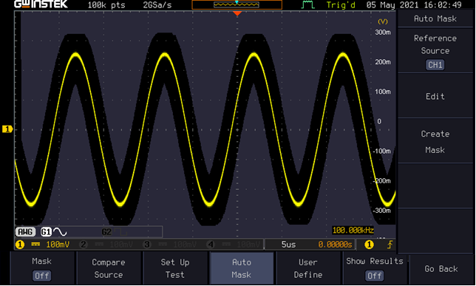Click the Go Back button
This screenshot has height=286, width=476.
(x=441, y=269)
